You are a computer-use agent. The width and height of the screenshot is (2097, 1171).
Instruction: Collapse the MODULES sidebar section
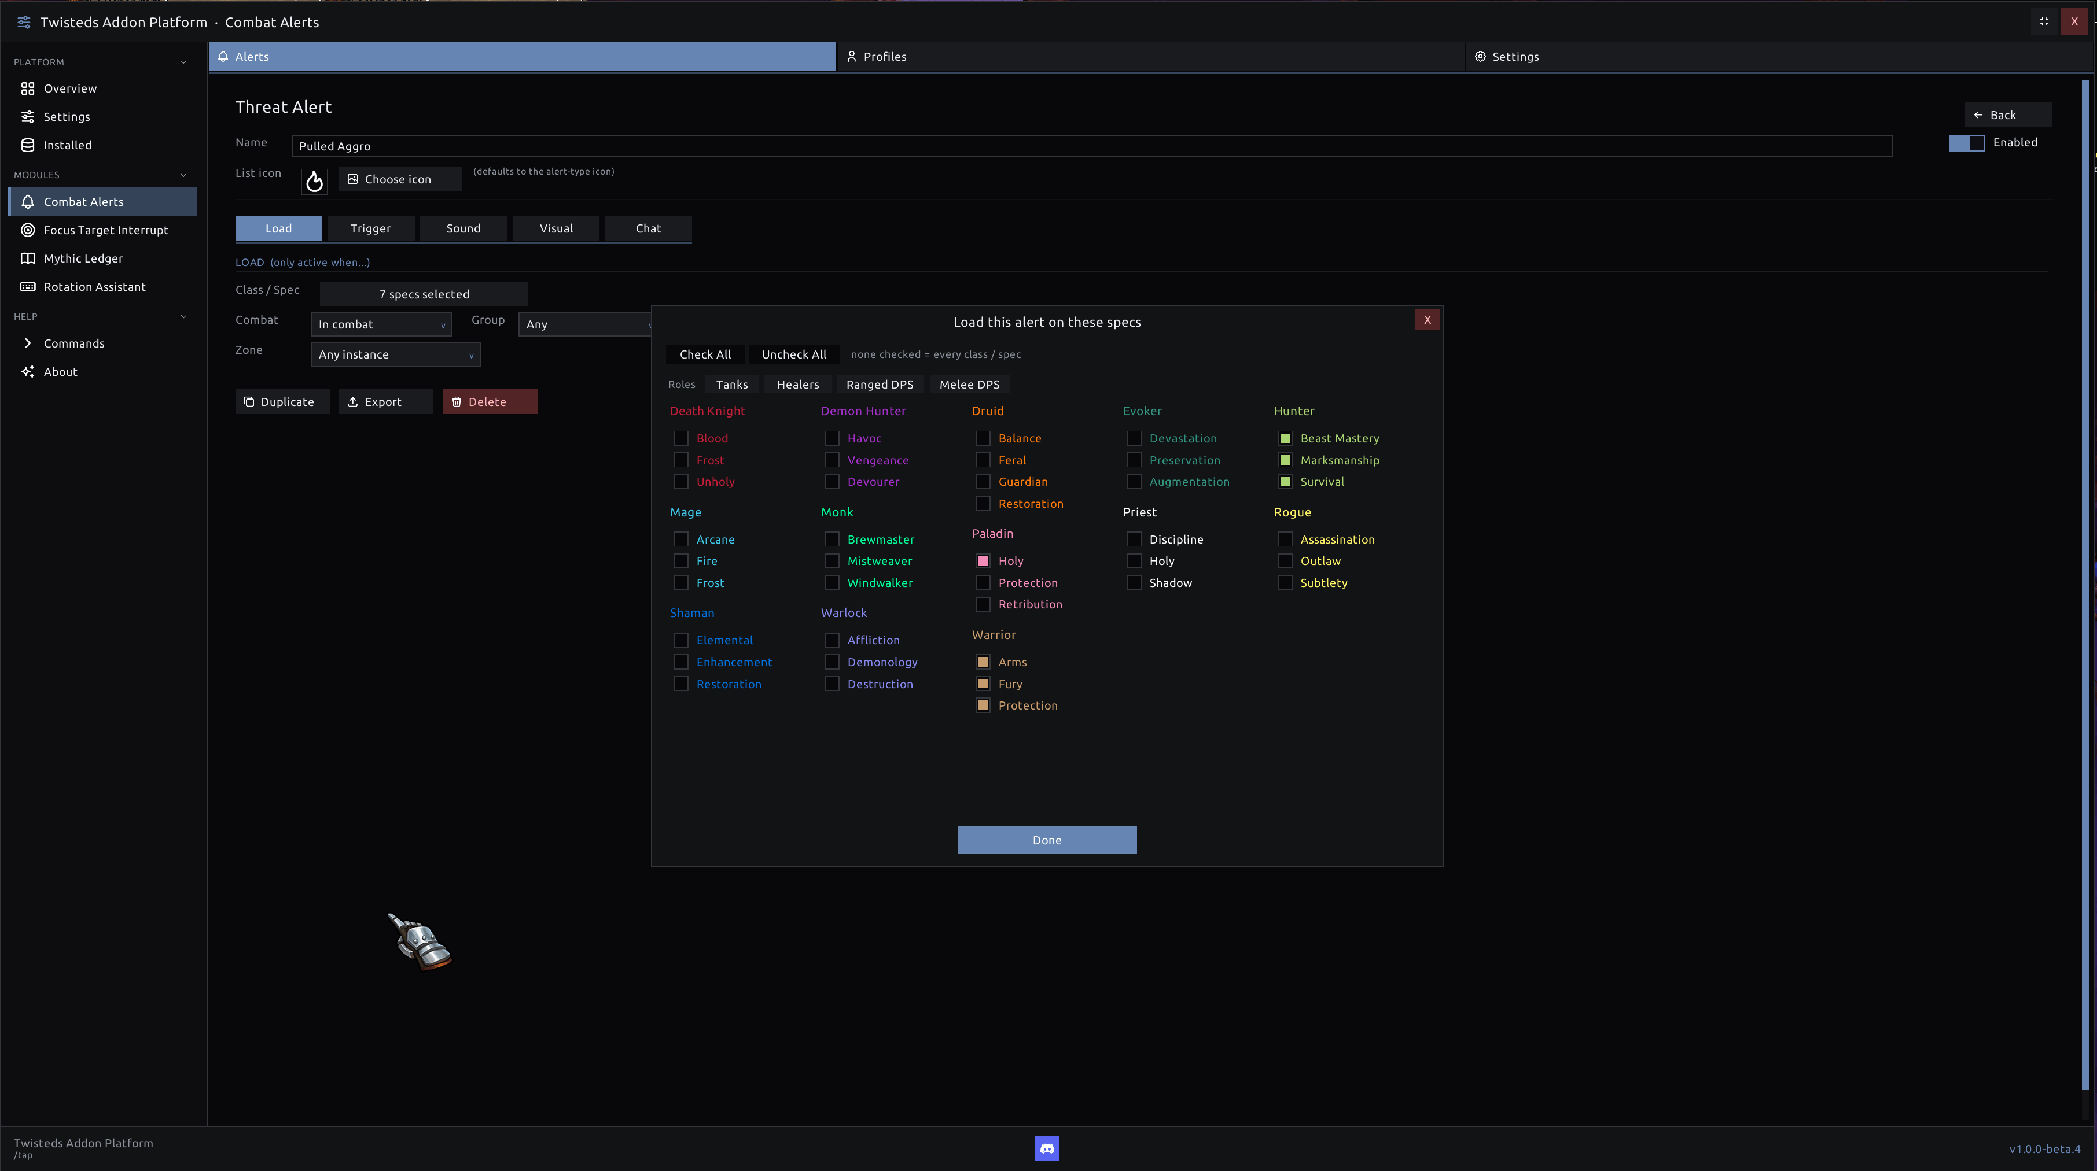click(x=183, y=175)
